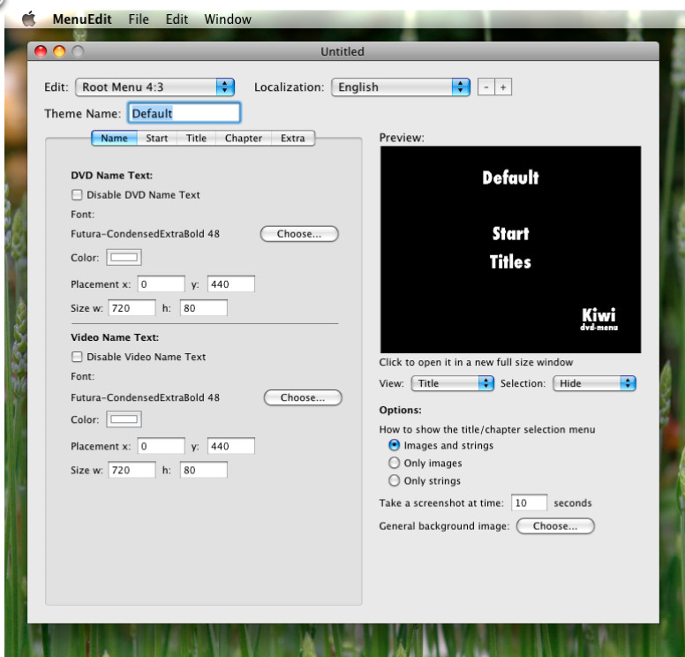Switch to the Start tab
This screenshot has width=685, height=657.
click(157, 138)
